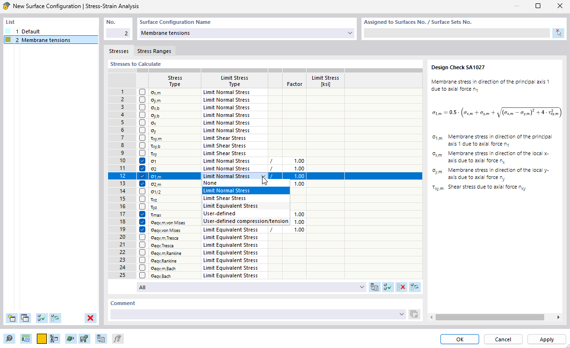Delete the selected configuration with red X
This screenshot has width=570, height=348.
[x=90, y=318]
